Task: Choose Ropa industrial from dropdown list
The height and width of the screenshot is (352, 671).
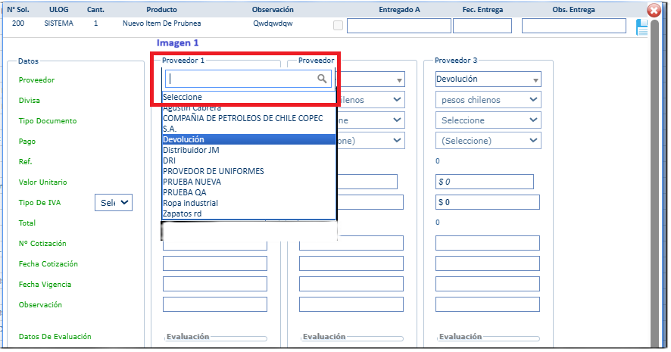Action: coord(248,203)
